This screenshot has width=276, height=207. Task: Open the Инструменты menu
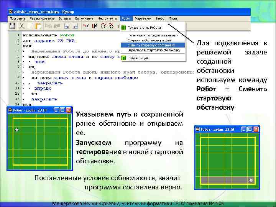(108, 18)
